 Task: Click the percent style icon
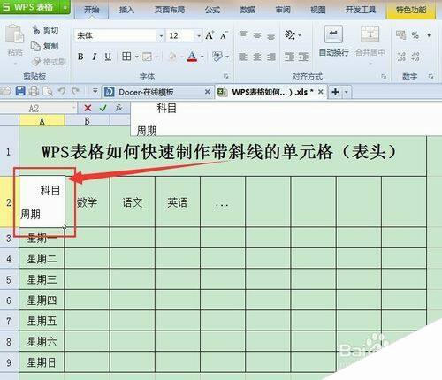(415, 35)
